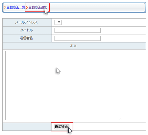Click orange chevron before 自動応答一覧
The height and width of the screenshot is (135, 148).
(5, 8)
